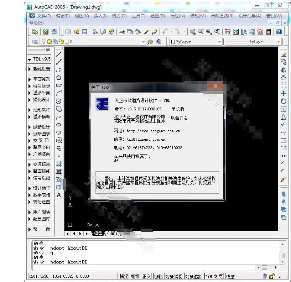Select the Arc draw tool

59,93
